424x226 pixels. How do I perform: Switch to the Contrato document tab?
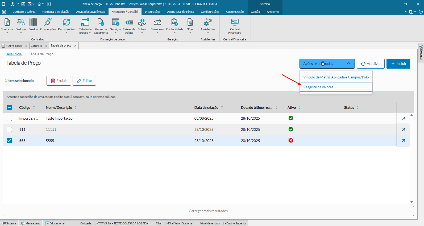[x=36, y=46]
